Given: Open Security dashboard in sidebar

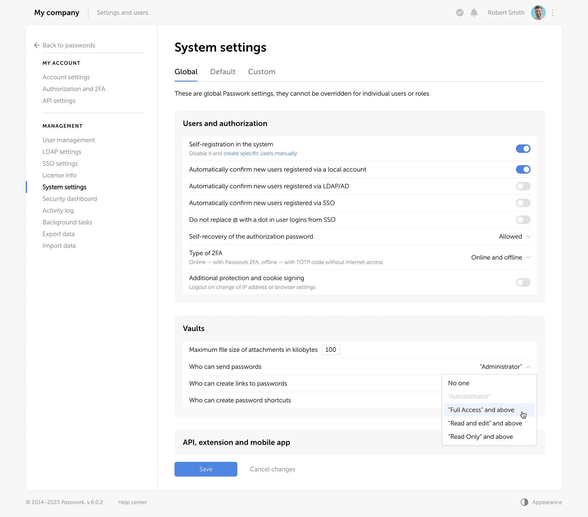Looking at the screenshot, I should click(70, 199).
